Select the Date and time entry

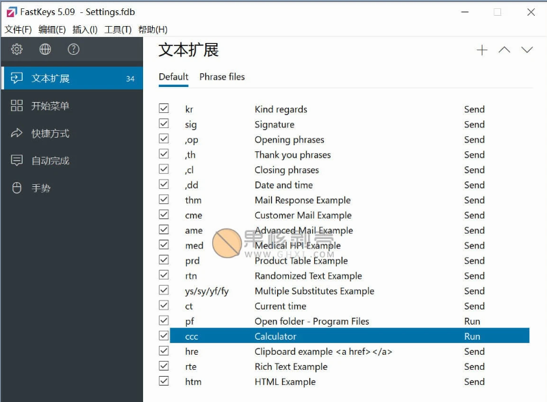click(x=350, y=185)
